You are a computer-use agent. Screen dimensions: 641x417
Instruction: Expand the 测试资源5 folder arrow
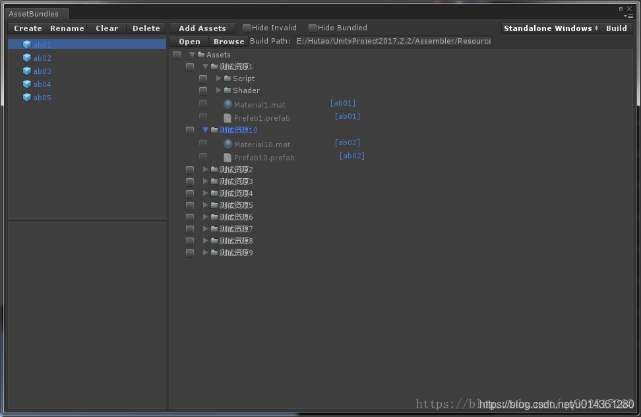tap(206, 205)
